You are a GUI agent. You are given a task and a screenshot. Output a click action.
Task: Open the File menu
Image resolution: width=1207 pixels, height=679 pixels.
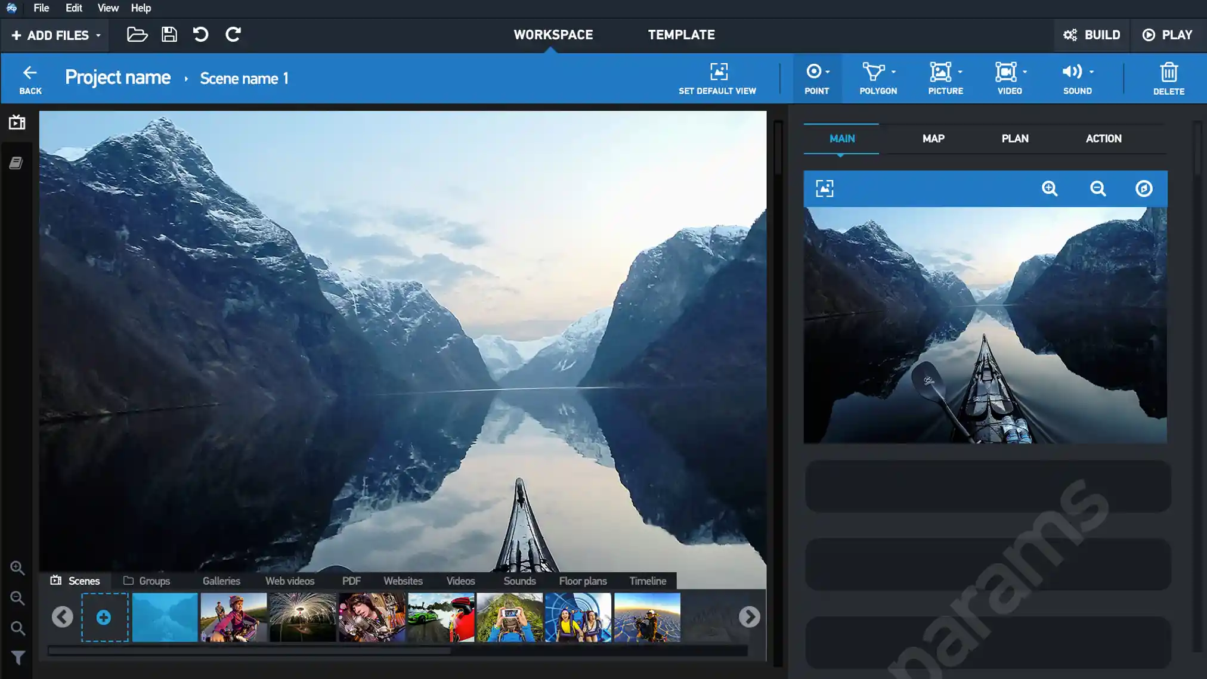pyautogui.click(x=41, y=8)
